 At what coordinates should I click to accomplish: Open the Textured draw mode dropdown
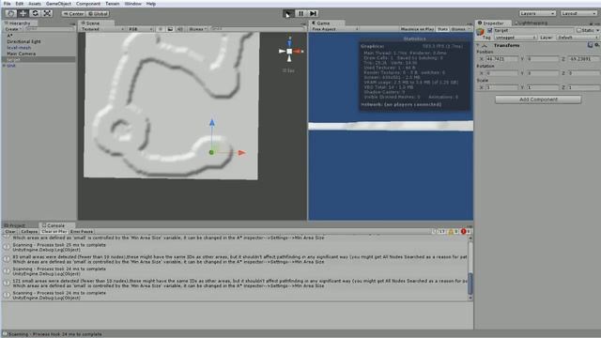[x=102, y=29]
